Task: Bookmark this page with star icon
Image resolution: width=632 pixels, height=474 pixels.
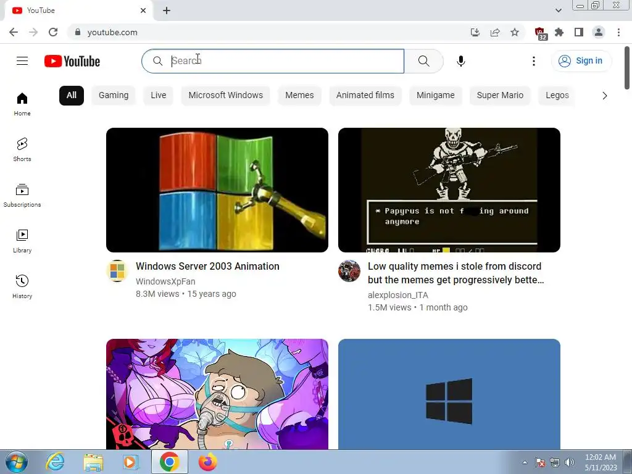Action: (x=515, y=32)
